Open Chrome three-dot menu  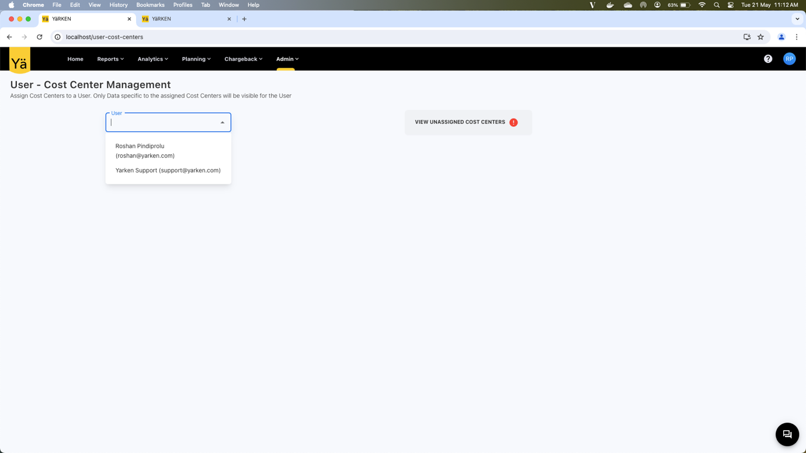click(796, 37)
